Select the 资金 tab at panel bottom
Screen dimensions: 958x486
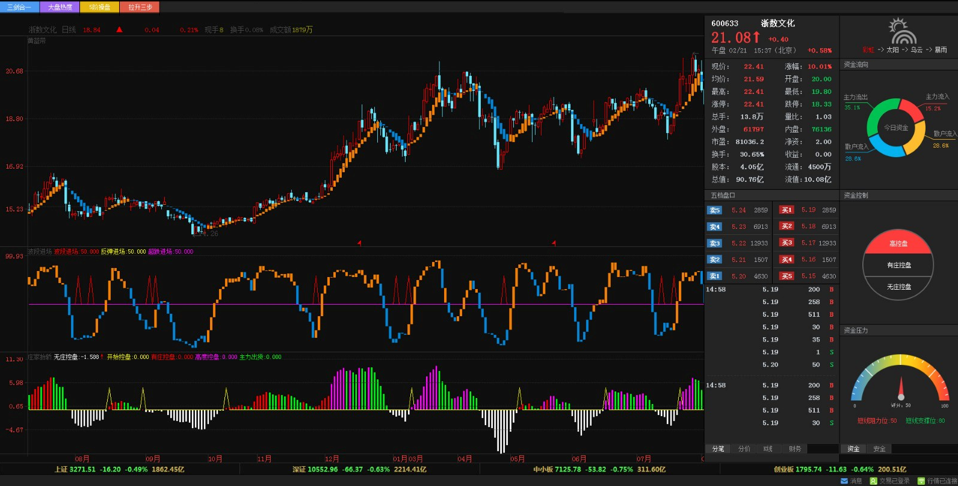tap(853, 449)
